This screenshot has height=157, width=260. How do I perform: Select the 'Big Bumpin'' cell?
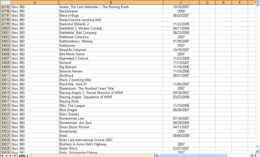tap(111, 67)
